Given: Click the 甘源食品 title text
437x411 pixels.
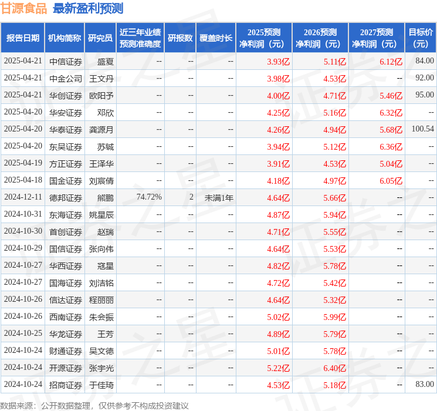Looking at the screenshot, I should point(23,8).
